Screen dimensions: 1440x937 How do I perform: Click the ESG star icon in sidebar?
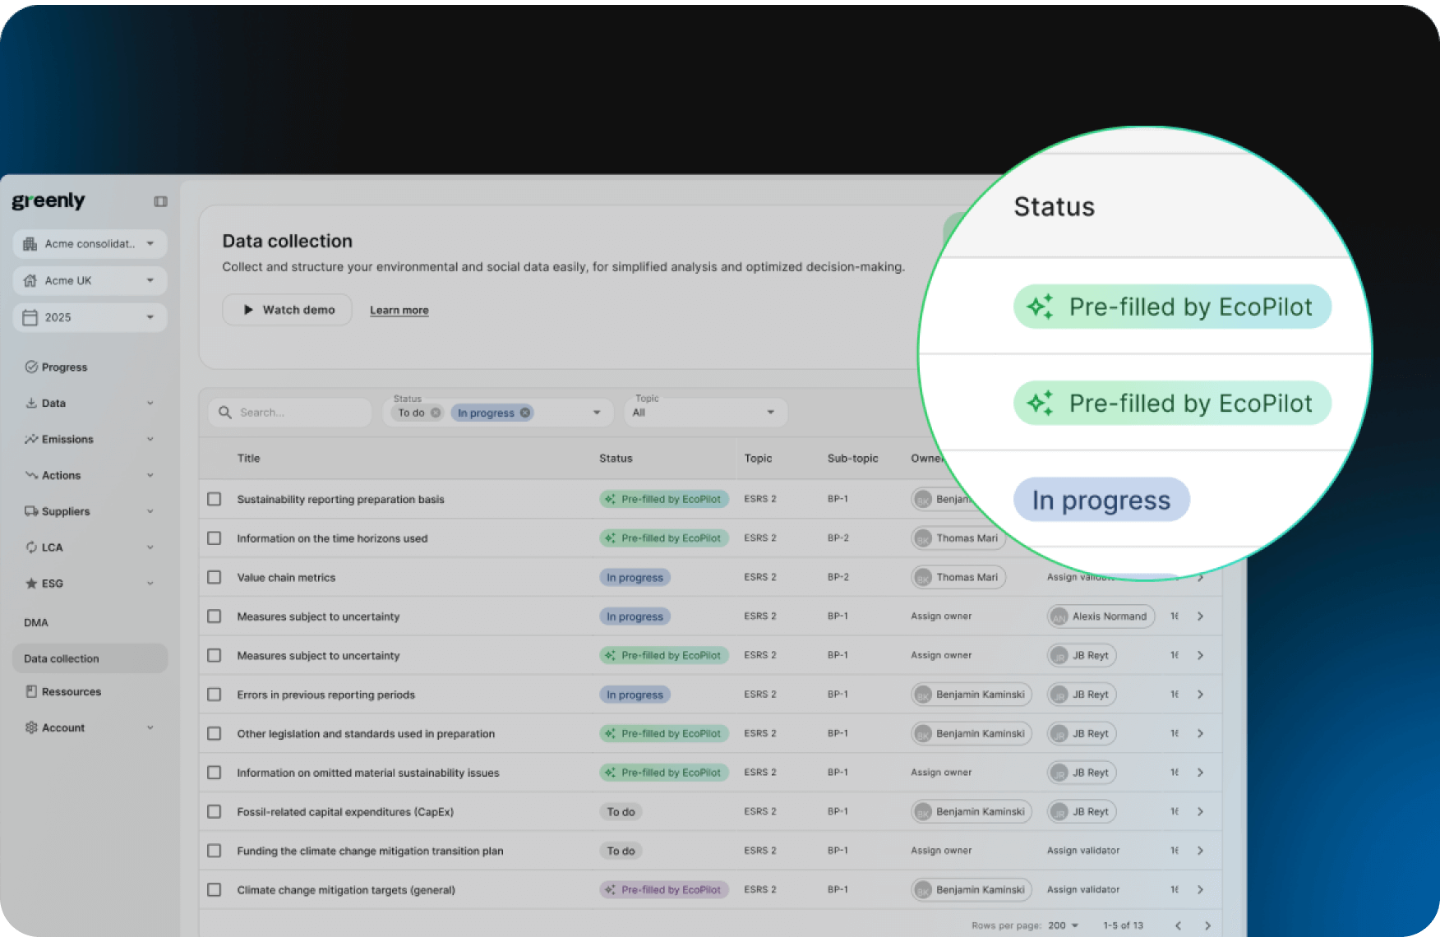tap(31, 584)
